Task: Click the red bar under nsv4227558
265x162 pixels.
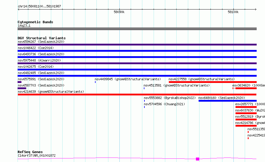Action: (x=213, y=82)
